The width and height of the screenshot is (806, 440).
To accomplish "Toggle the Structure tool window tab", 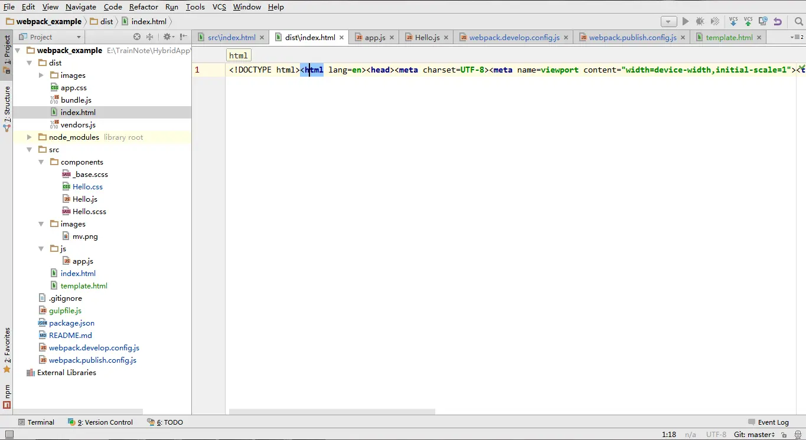I will (6, 109).
